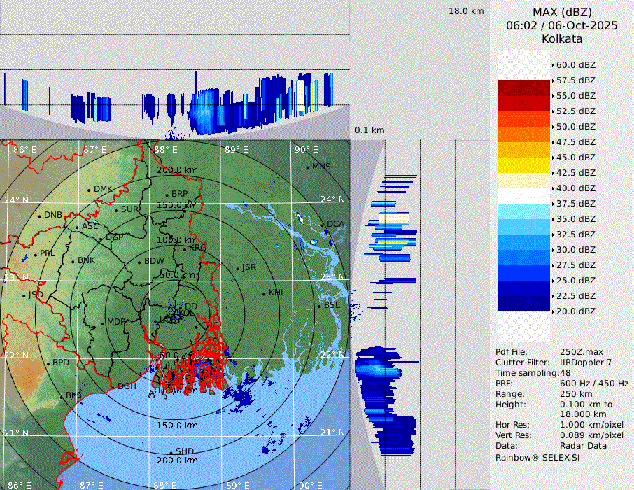Click the darkest navy legend swatch
Viewport: 634px width, 490px height.
(523, 304)
